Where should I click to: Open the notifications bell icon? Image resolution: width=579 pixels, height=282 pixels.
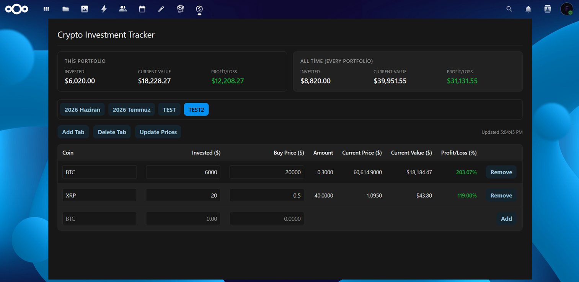pyautogui.click(x=528, y=9)
